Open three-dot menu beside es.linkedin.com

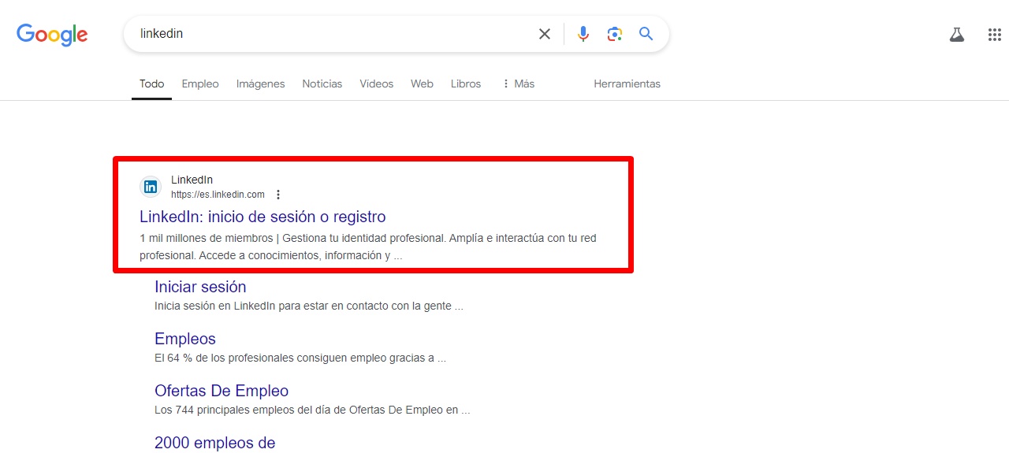278,195
